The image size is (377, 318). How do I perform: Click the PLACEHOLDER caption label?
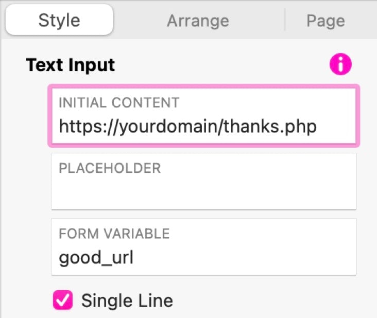[x=110, y=168]
